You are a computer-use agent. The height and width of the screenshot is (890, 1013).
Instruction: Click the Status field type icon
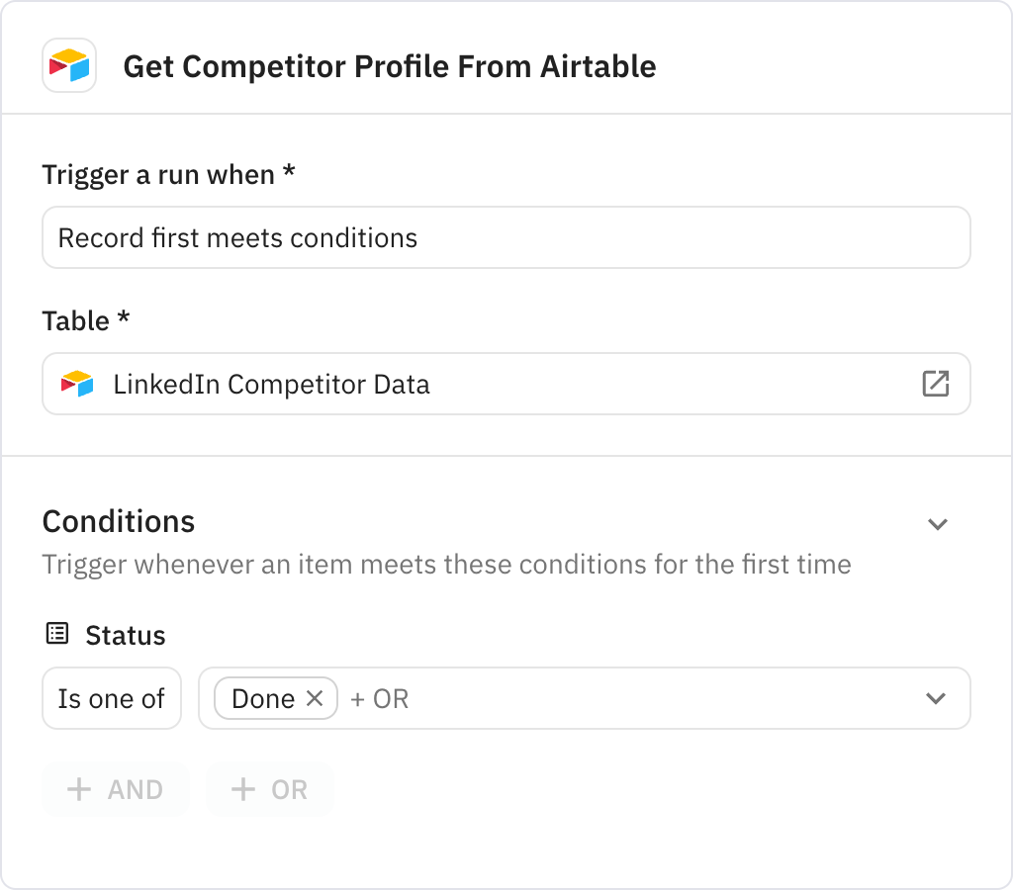tap(54, 634)
